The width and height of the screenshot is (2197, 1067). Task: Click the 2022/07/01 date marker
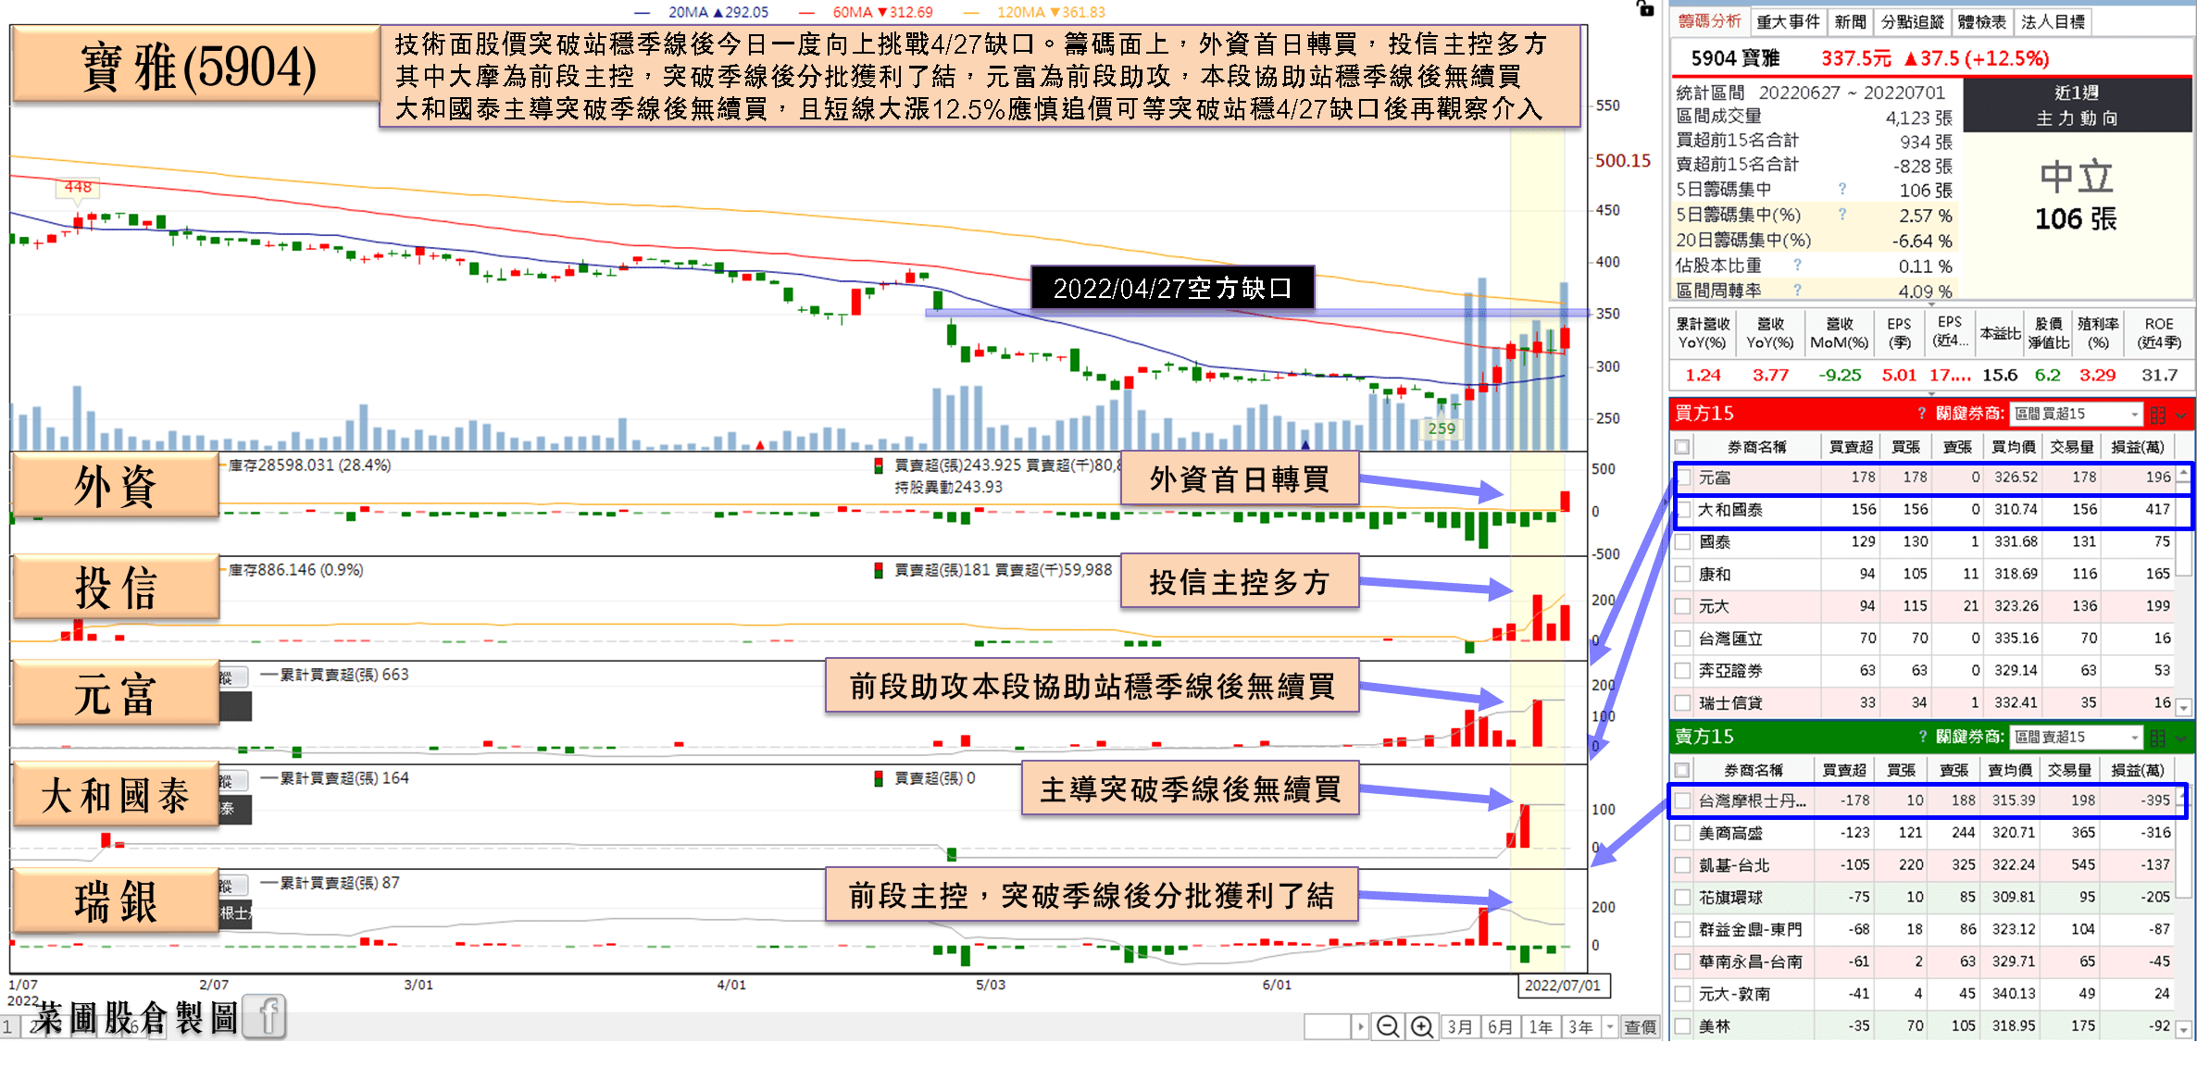(1563, 986)
